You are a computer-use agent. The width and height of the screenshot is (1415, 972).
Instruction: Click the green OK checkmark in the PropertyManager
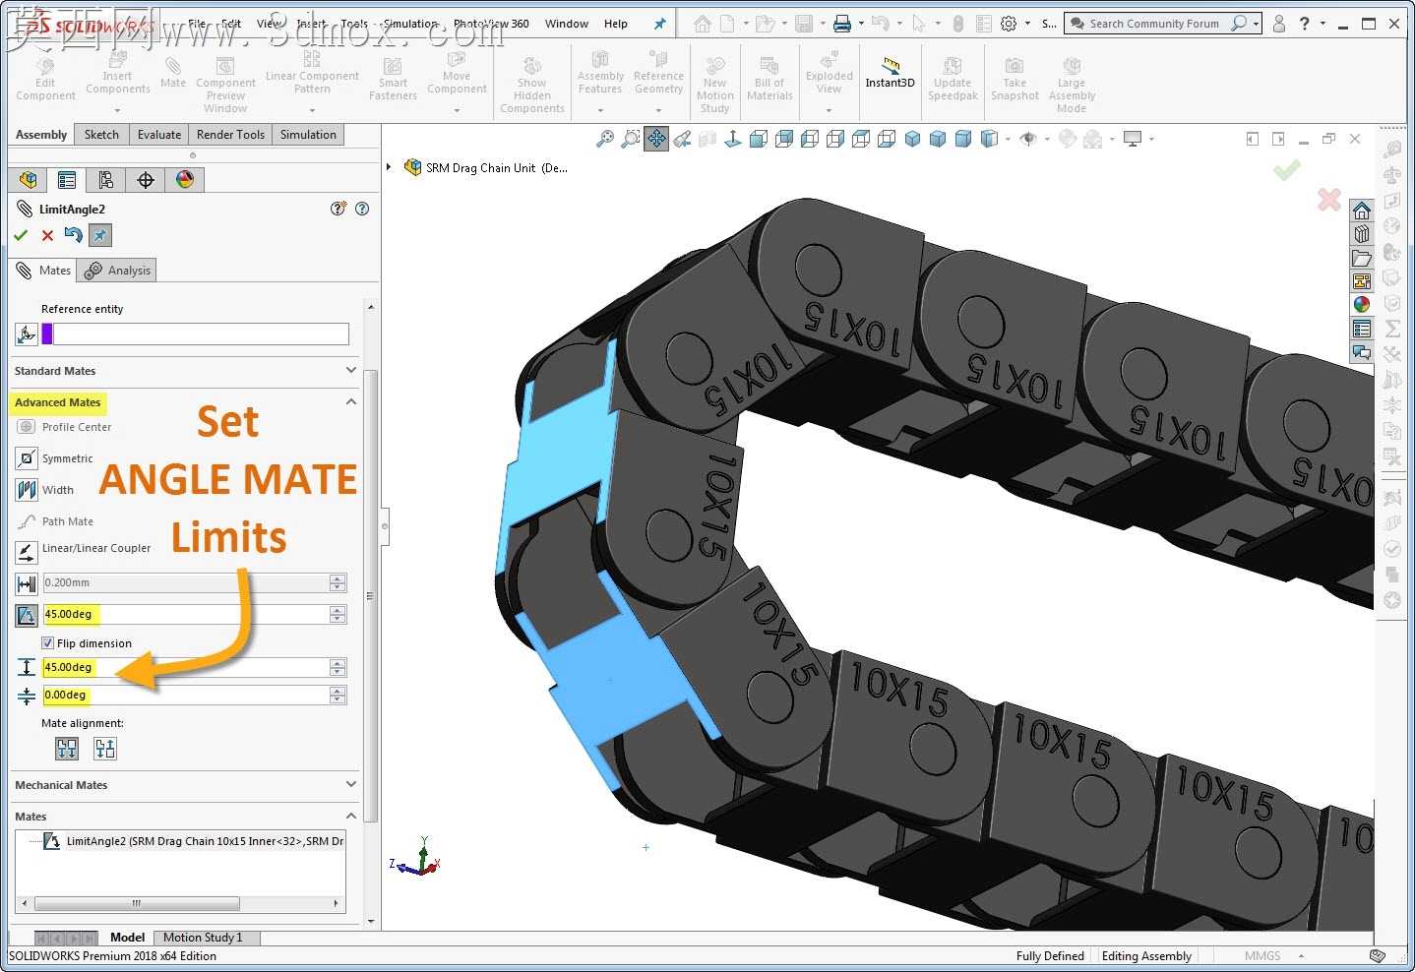coord(21,236)
